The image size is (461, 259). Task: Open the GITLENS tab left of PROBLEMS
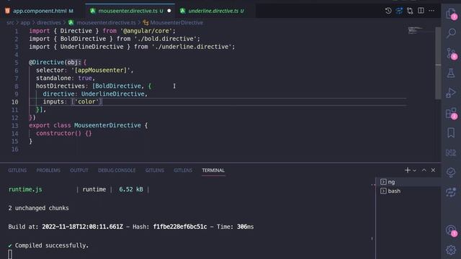[17, 171]
